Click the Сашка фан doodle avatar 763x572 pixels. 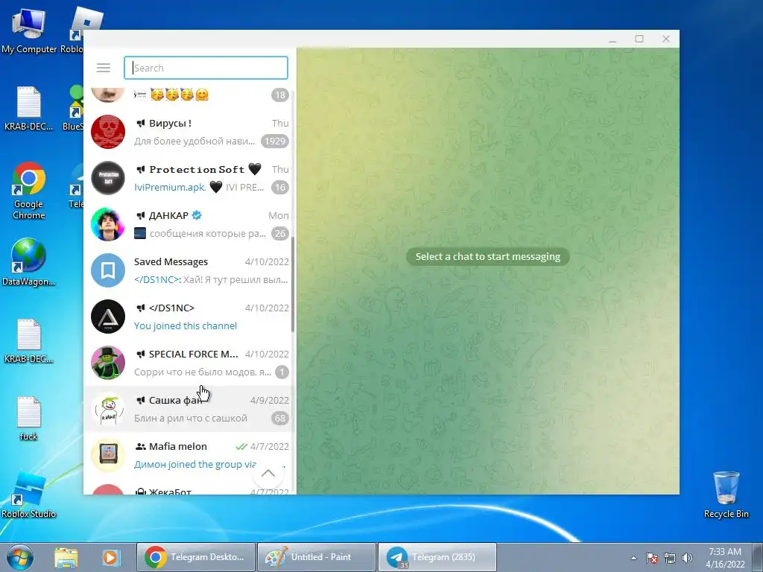pos(108,409)
